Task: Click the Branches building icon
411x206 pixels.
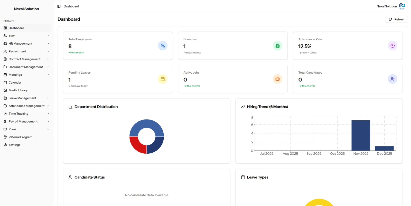Action: pos(277,46)
